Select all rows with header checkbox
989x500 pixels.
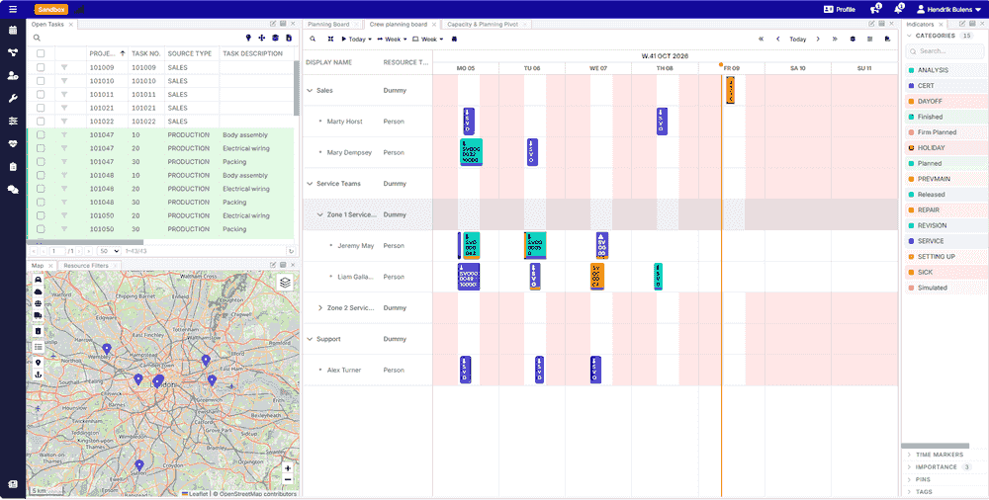pyautogui.click(x=41, y=53)
